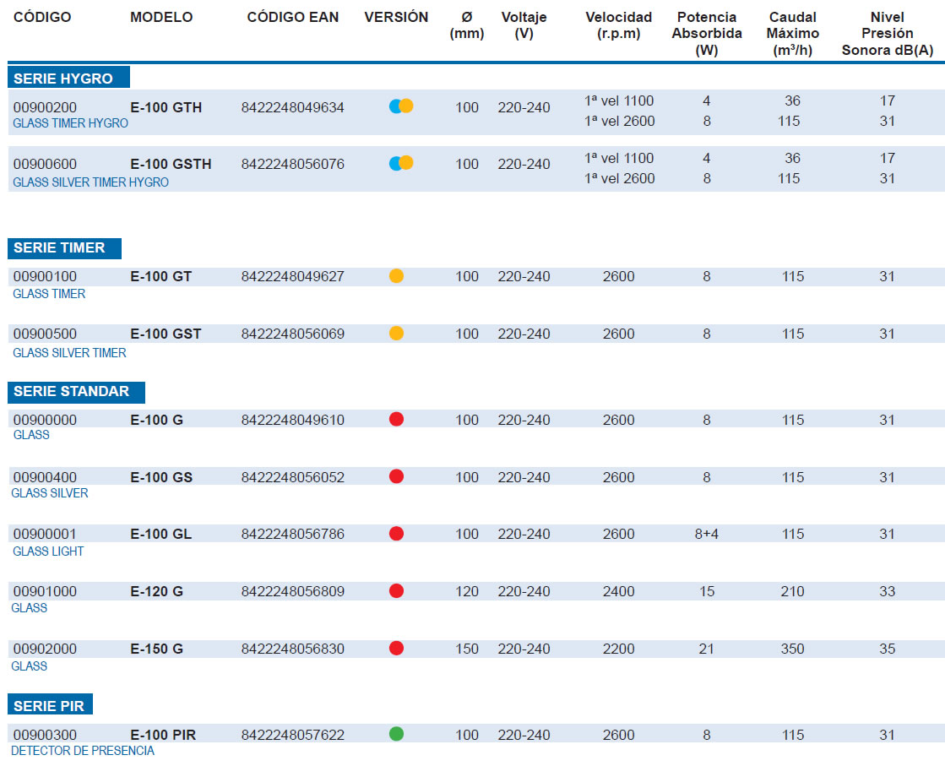Click the red version dot for E-100 G

(x=397, y=420)
